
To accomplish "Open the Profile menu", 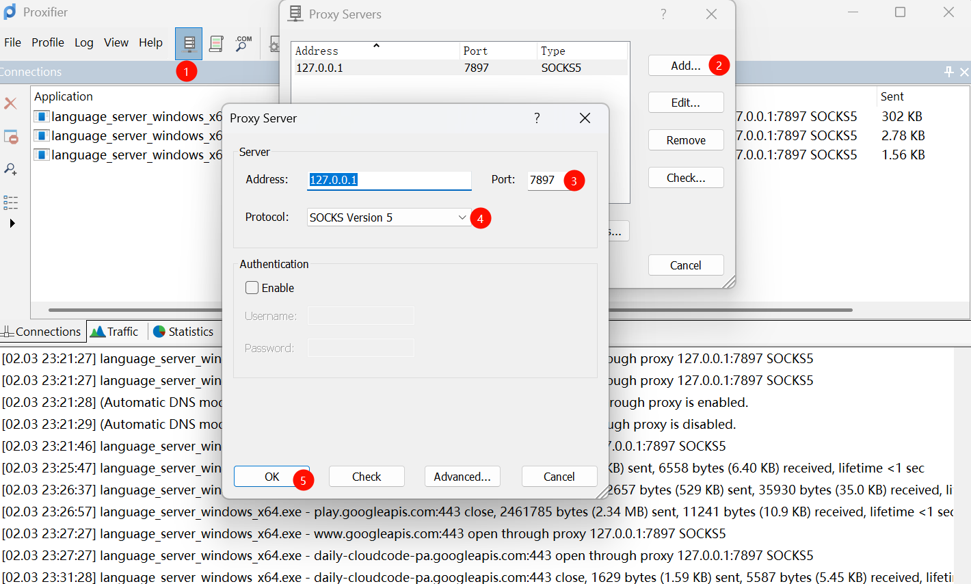I will pos(48,42).
